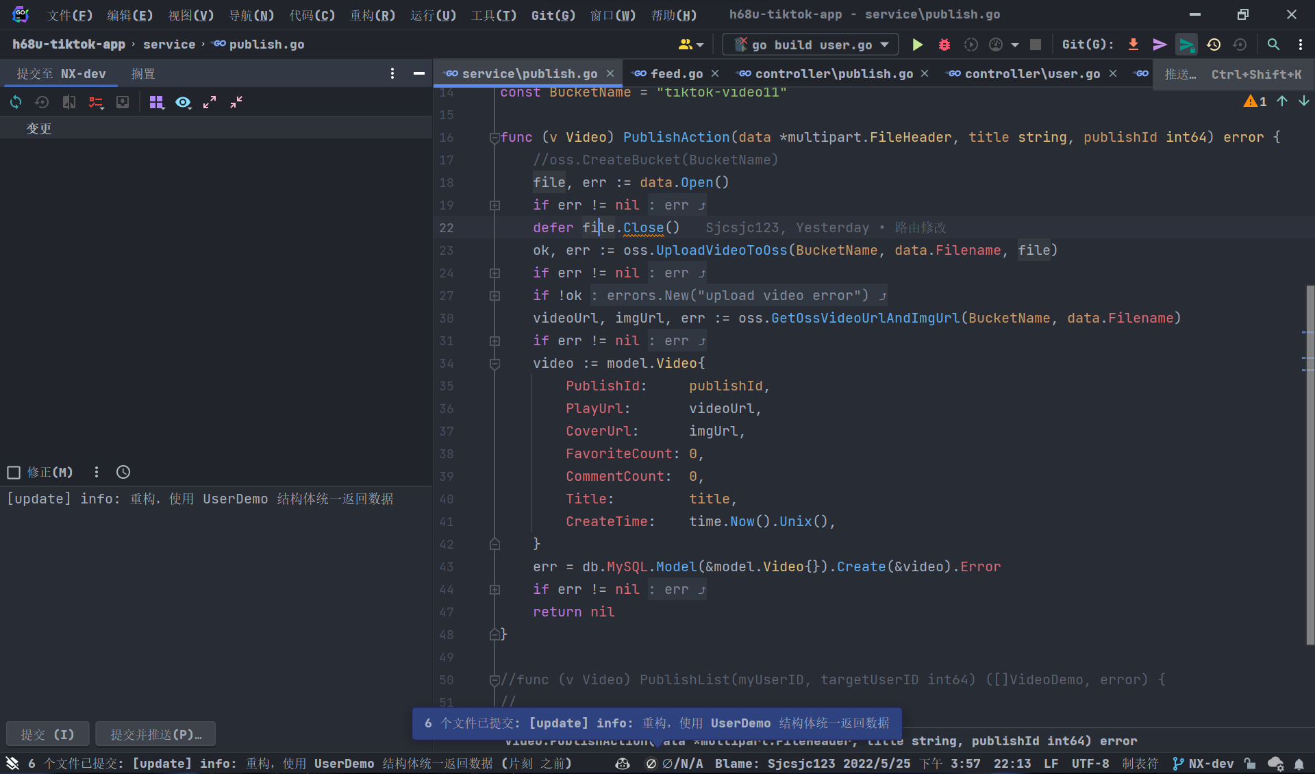Push commits with the highlighted green arrow
1315x774 pixels.
coord(1186,45)
